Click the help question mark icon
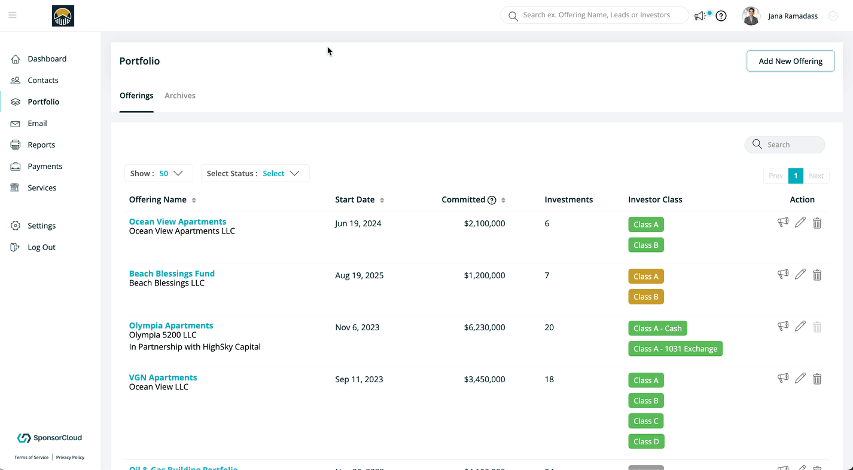The width and height of the screenshot is (853, 470). (721, 16)
